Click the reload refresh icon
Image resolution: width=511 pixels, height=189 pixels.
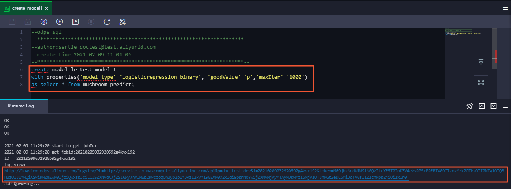click(107, 22)
